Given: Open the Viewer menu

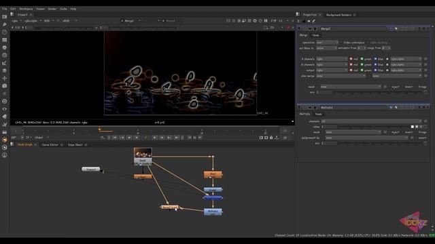Looking at the screenshot, I should coord(41,9).
